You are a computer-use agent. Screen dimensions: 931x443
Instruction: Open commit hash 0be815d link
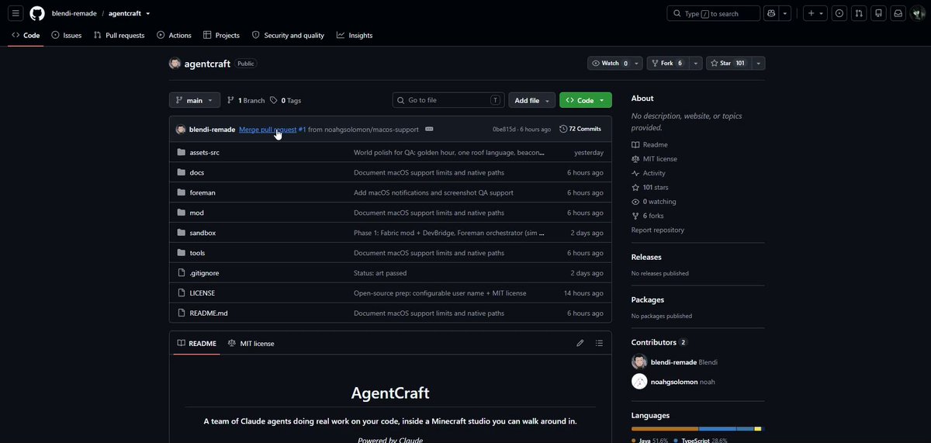[504, 130]
